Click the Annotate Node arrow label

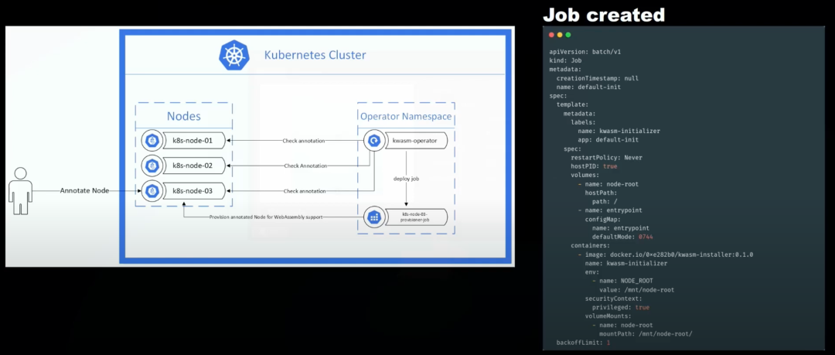click(x=84, y=191)
